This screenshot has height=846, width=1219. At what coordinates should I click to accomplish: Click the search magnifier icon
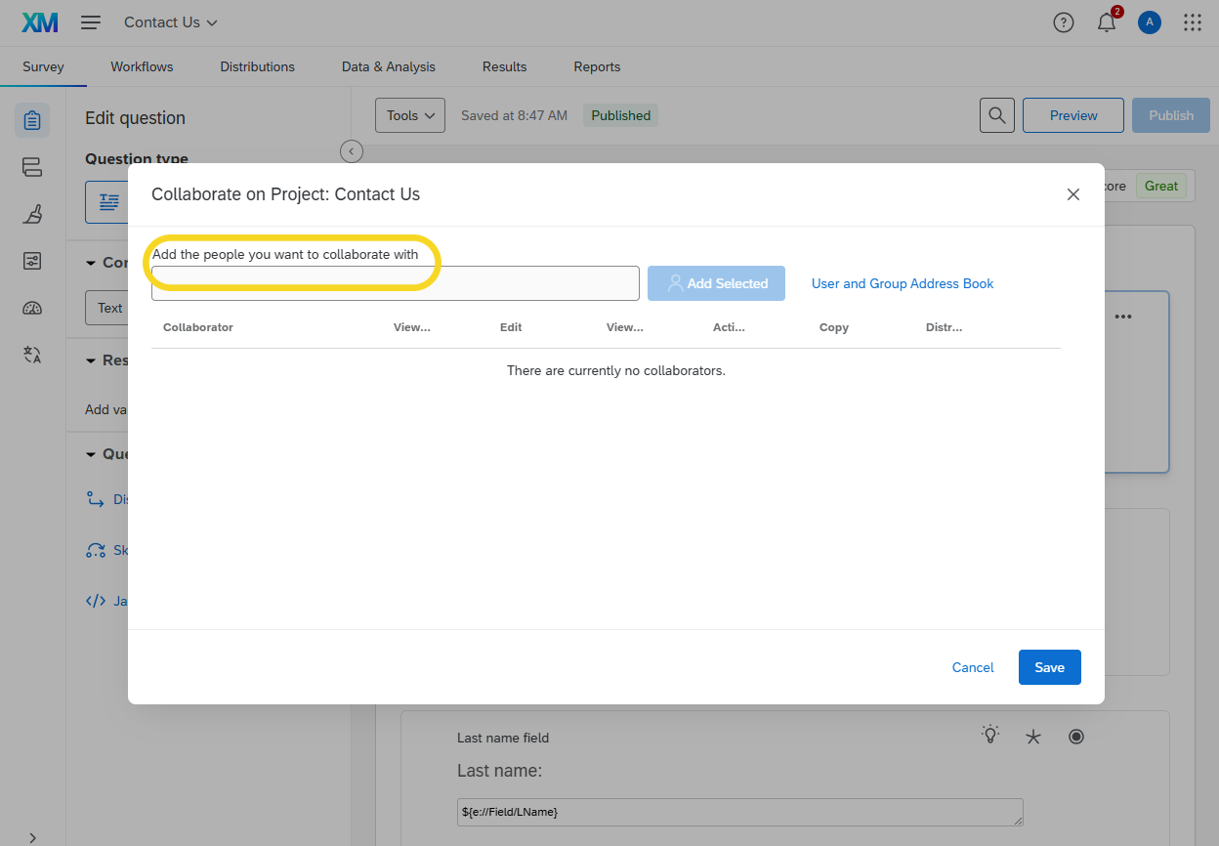pyautogui.click(x=996, y=115)
